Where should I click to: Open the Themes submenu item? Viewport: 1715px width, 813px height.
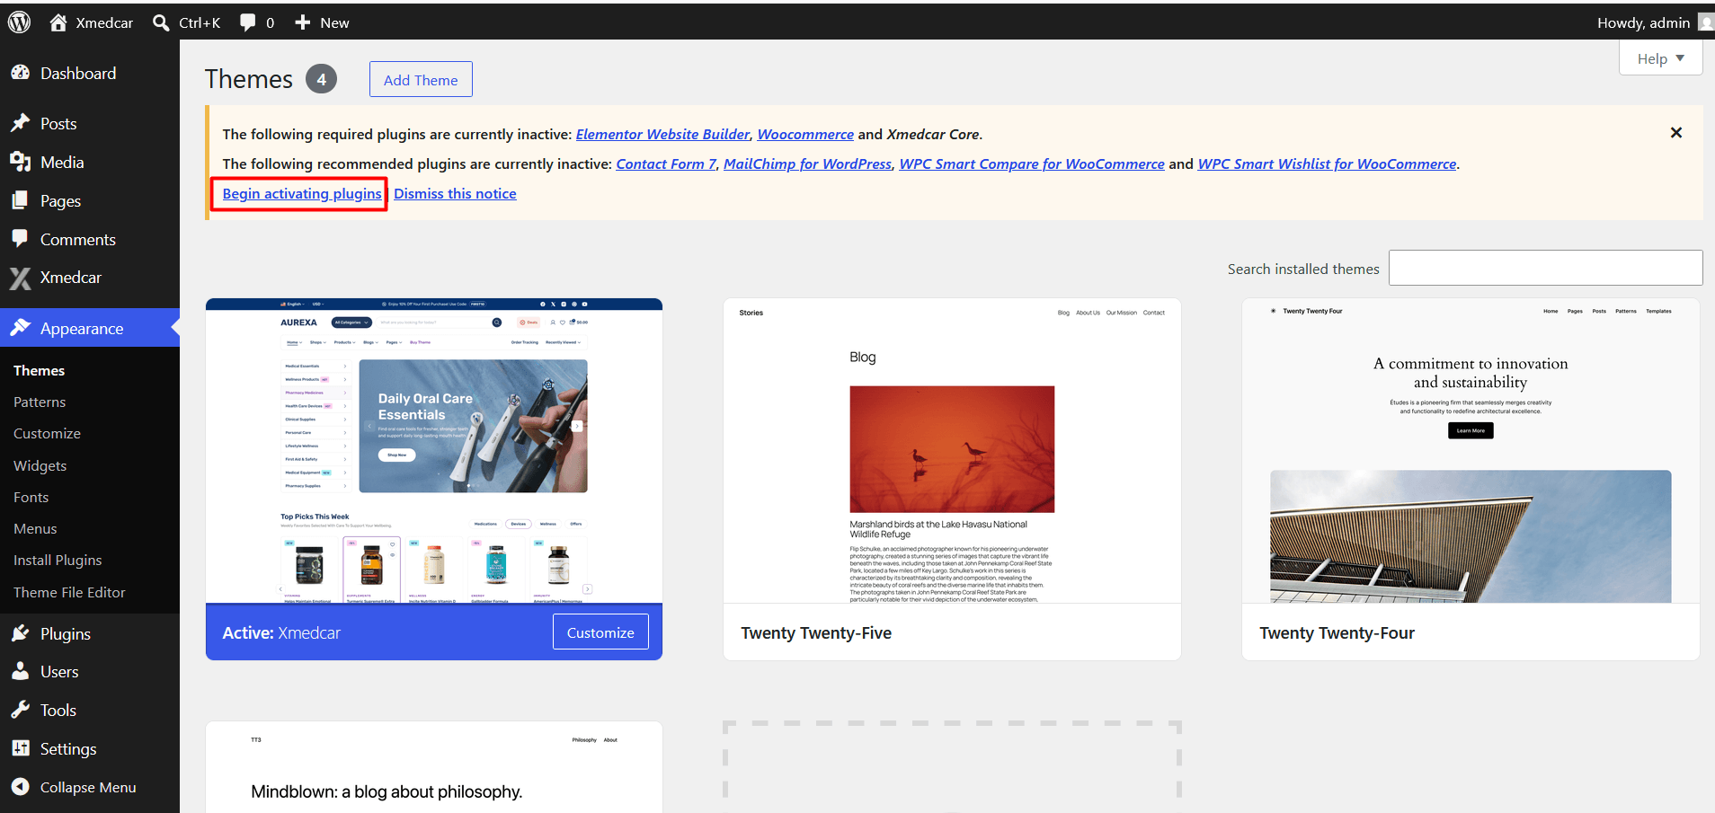pos(40,370)
